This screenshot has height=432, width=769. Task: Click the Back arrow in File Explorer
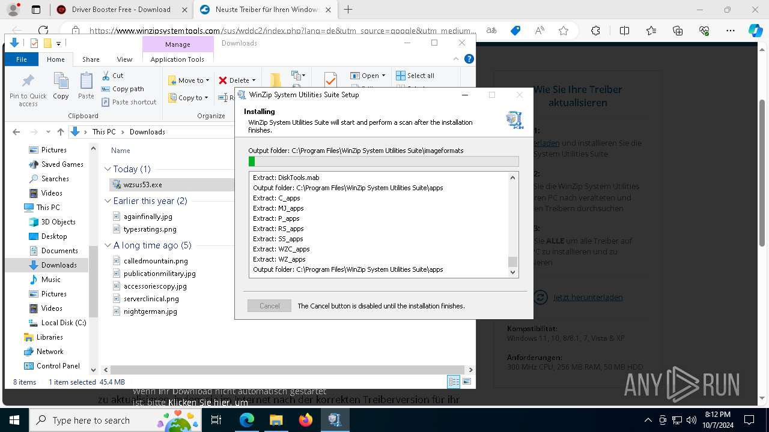point(16,132)
